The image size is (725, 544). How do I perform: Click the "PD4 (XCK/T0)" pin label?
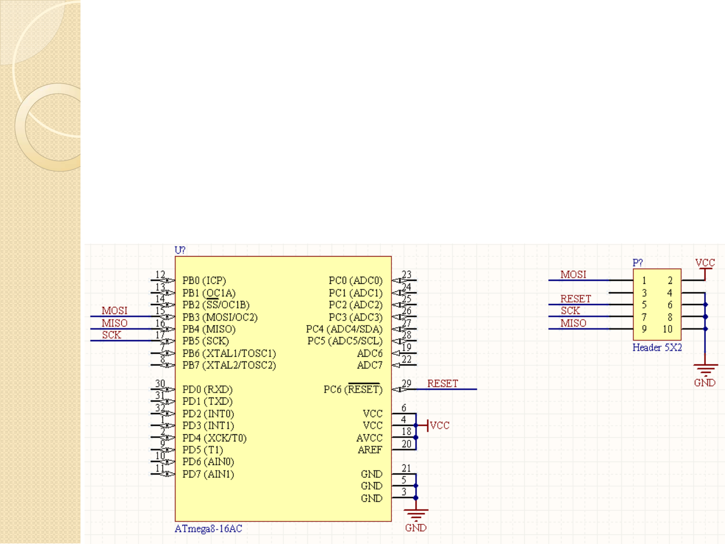pos(214,438)
